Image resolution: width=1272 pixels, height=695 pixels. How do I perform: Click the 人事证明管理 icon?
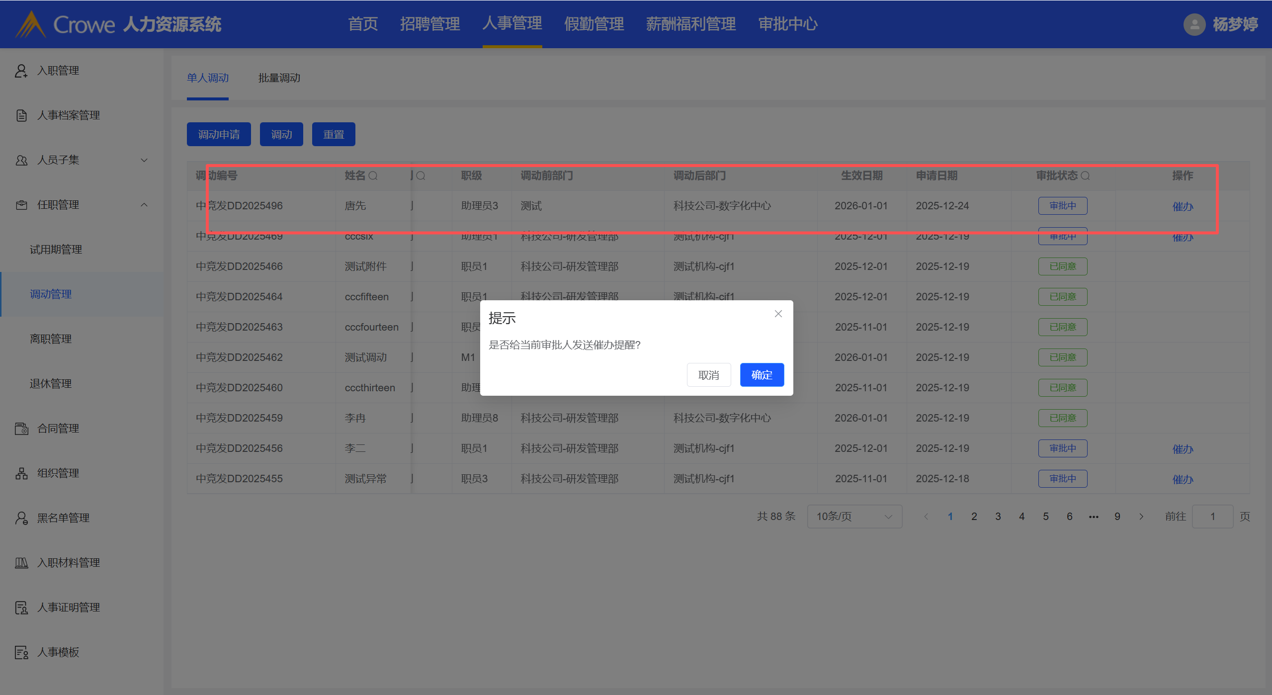pyautogui.click(x=21, y=608)
